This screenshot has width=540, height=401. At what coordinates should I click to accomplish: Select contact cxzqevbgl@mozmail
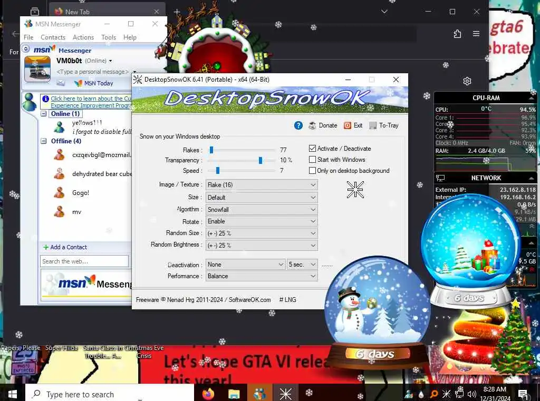[x=101, y=155]
